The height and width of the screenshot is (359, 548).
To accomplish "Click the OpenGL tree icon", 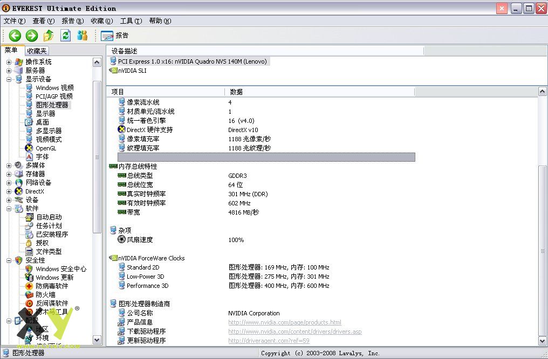I will coord(29,148).
